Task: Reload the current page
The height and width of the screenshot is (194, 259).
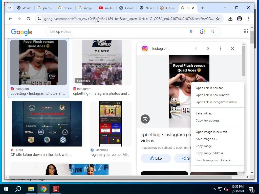Action: click(x=28, y=19)
